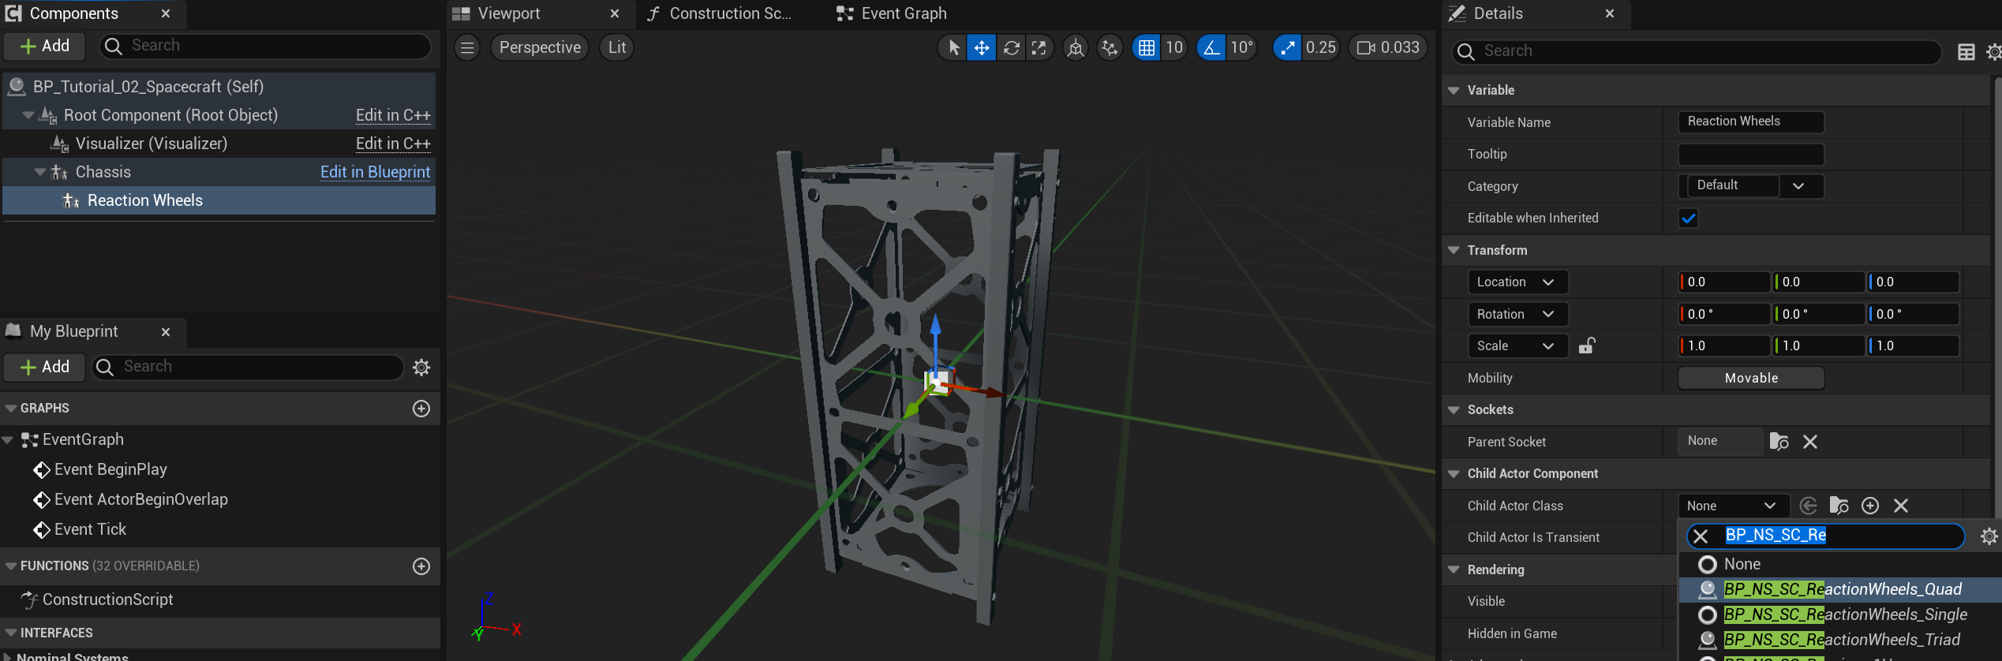The image size is (2002, 661).
Task: Open the Child Actor Class dropdown
Action: pyautogui.click(x=1730, y=506)
